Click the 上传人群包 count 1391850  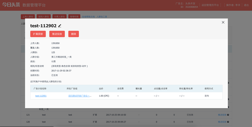[x=55, y=43]
